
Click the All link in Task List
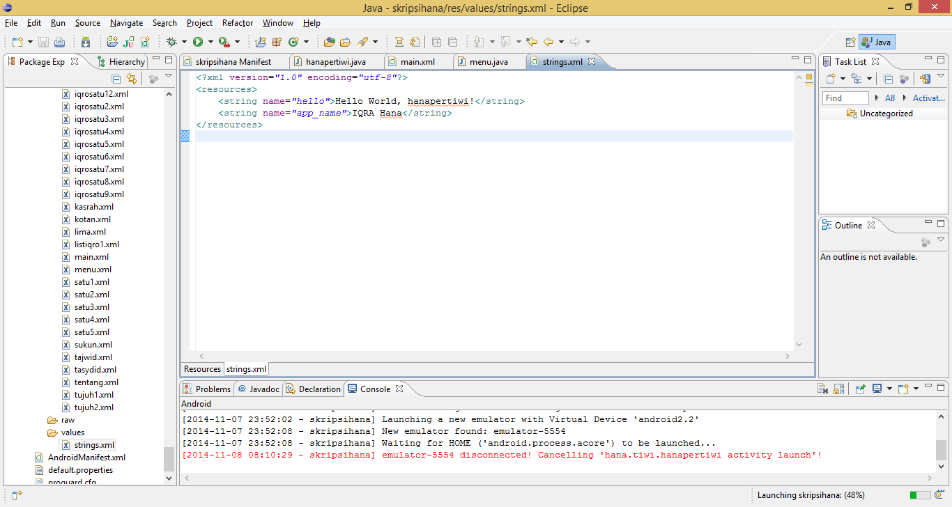click(x=890, y=98)
